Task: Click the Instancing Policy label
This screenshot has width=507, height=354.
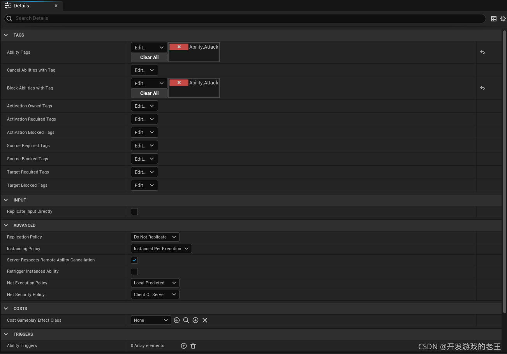Action: (x=24, y=249)
